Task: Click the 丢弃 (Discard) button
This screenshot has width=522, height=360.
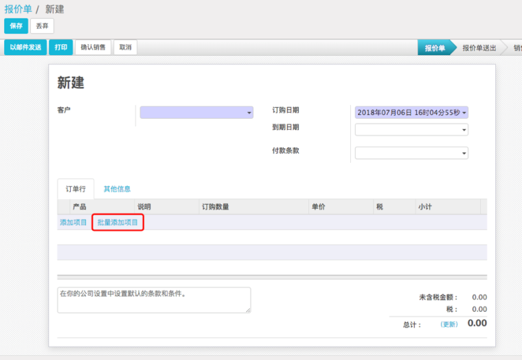Action: click(x=42, y=26)
